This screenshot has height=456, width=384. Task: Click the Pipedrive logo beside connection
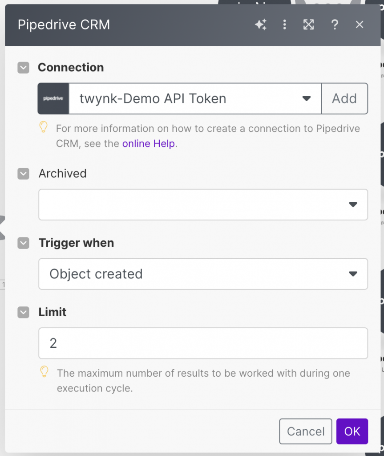(53, 98)
